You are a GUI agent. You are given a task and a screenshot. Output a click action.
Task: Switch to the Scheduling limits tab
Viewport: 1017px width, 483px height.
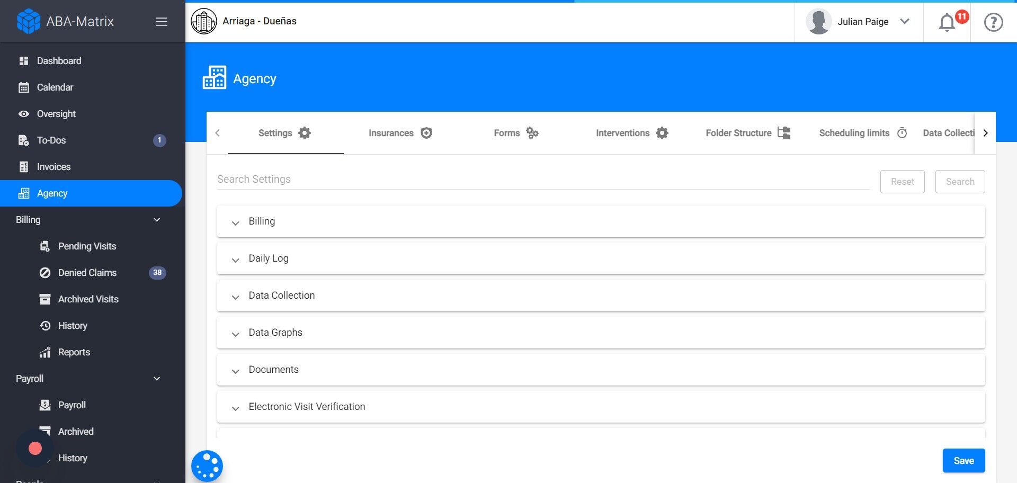coord(863,133)
